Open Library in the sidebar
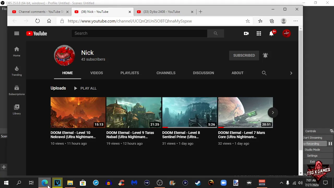 (x=17, y=110)
